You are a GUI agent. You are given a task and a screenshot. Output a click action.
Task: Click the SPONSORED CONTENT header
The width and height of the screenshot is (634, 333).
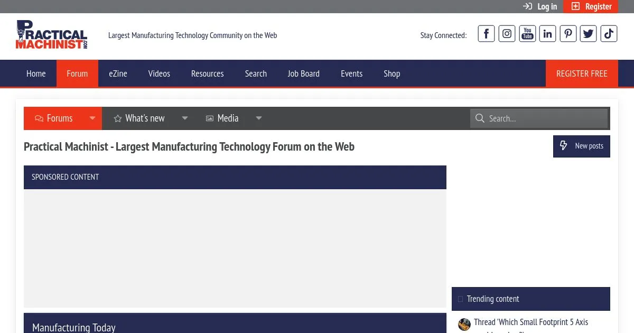pyautogui.click(x=235, y=177)
